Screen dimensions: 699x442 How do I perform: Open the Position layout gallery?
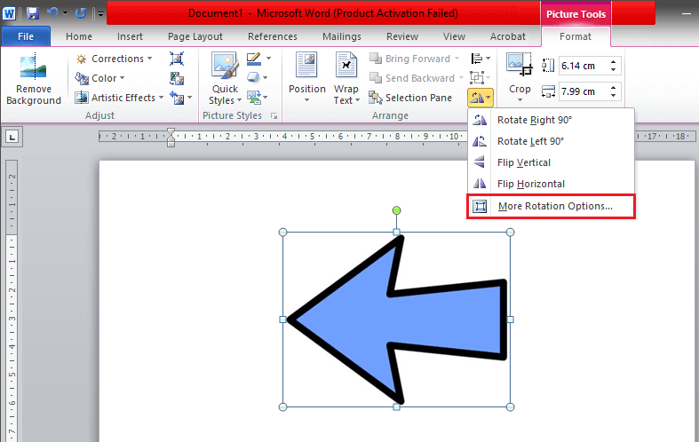click(x=307, y=79)
